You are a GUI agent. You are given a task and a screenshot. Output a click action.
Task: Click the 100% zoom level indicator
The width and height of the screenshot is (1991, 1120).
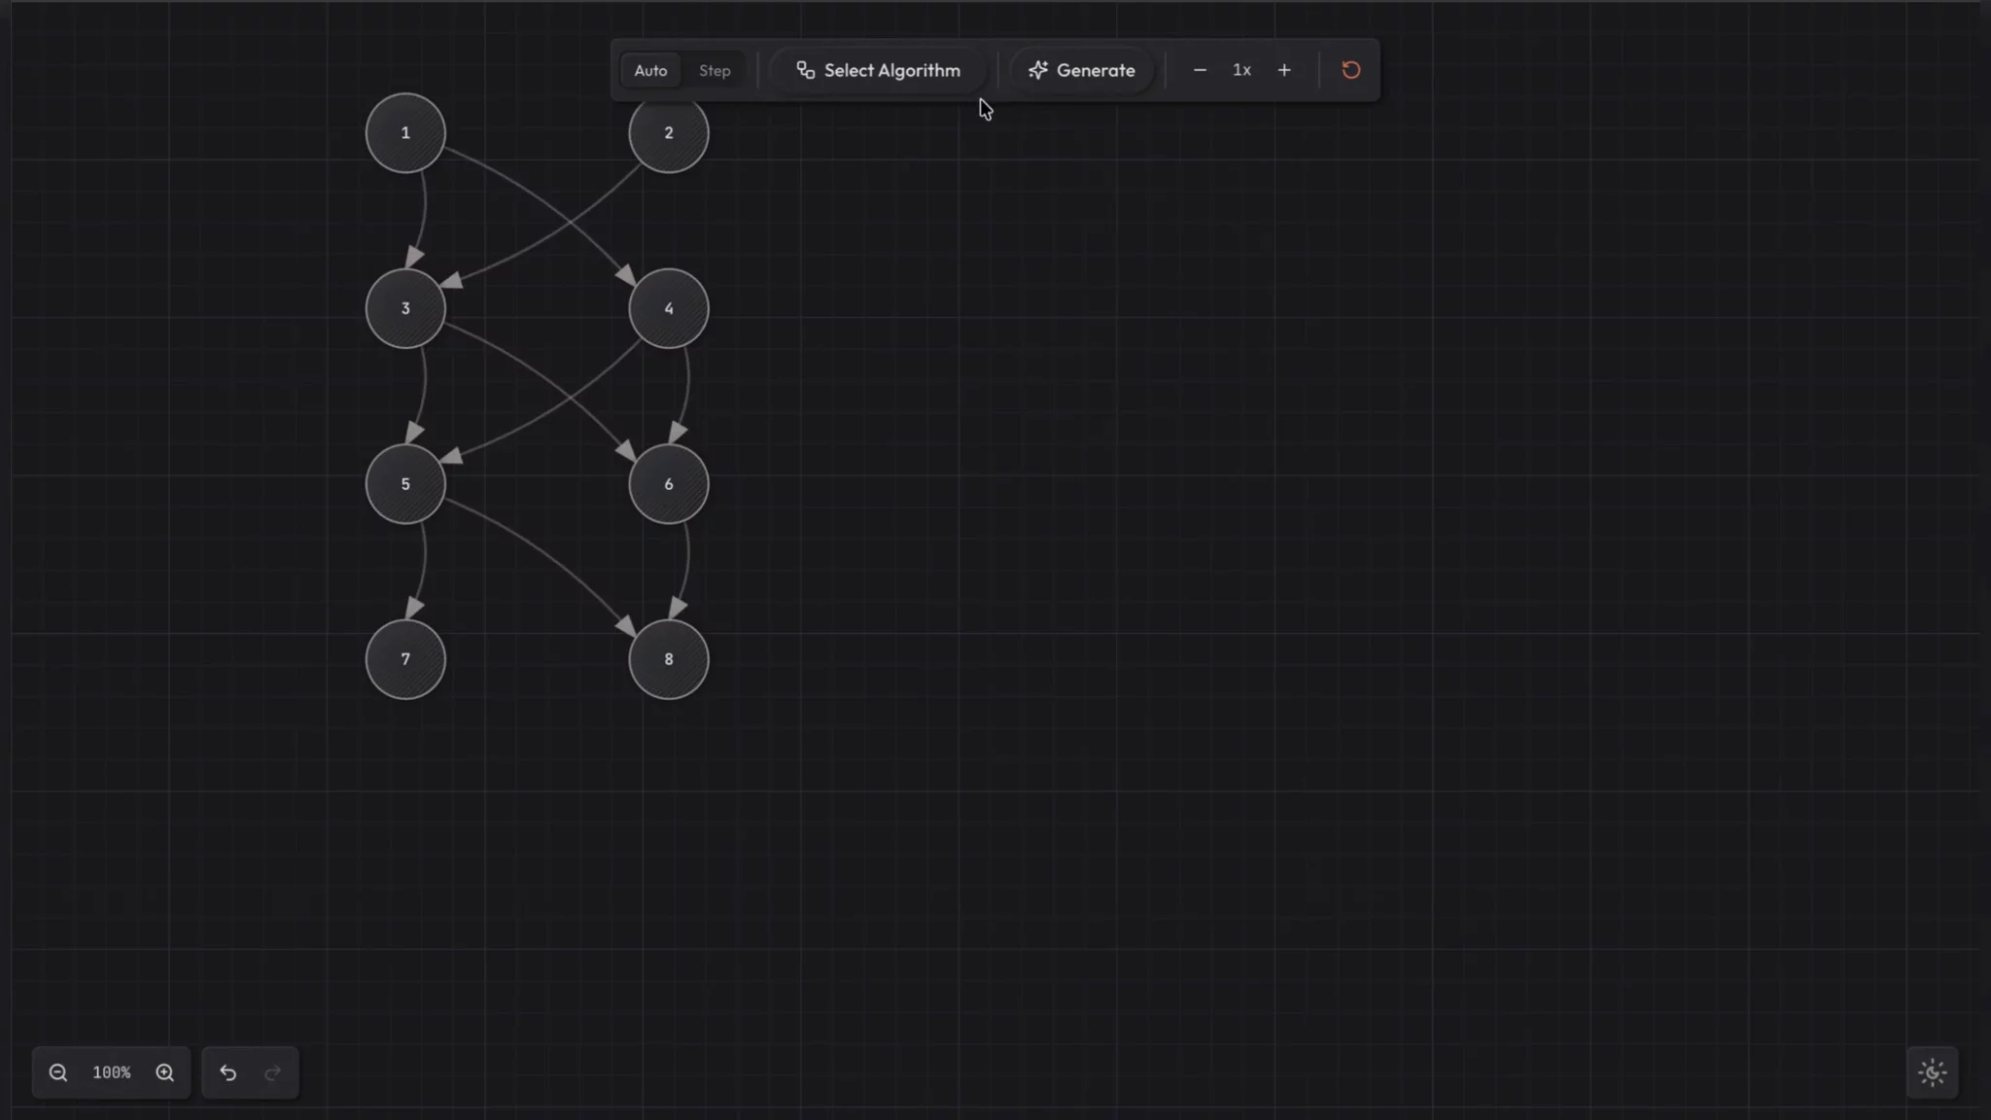112,1072
